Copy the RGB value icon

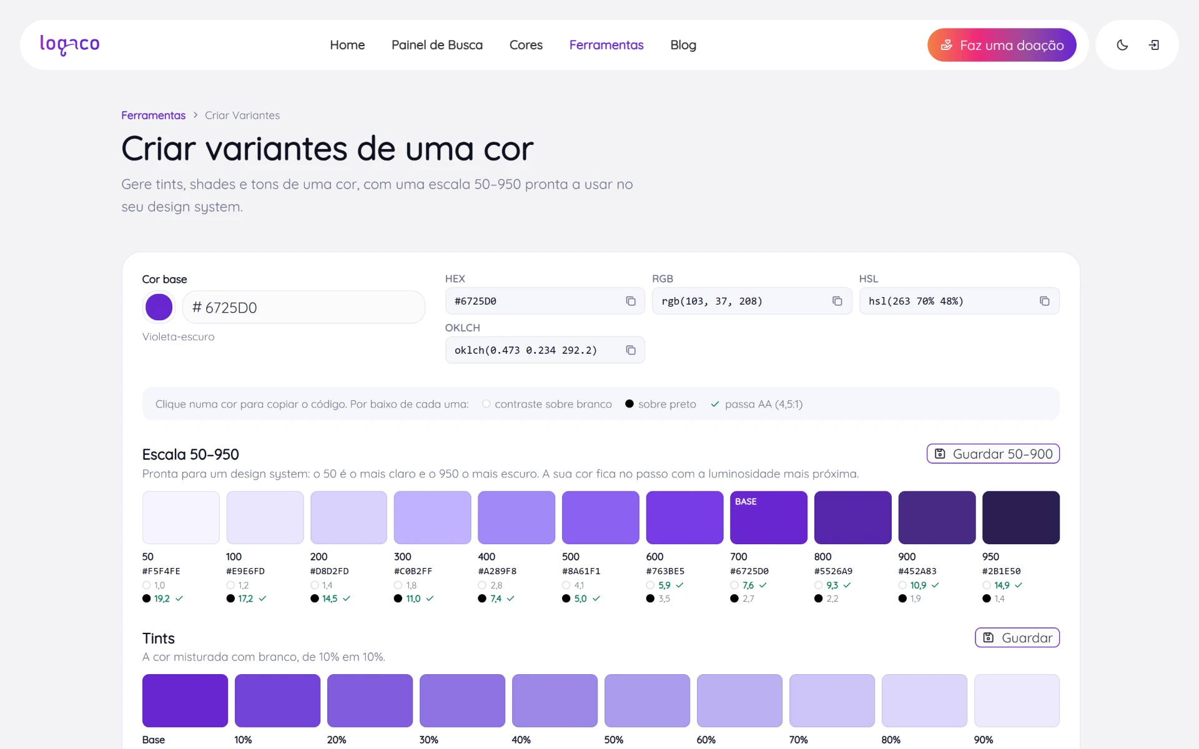tap(837, 301)
